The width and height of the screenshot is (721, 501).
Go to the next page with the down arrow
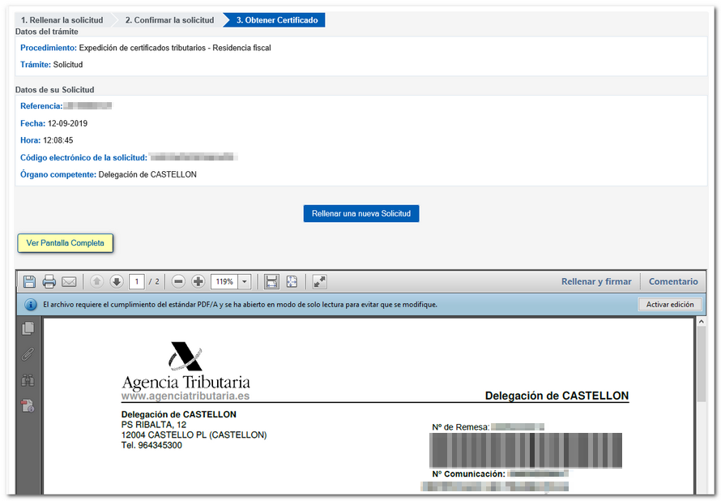(x=117, y=281)
